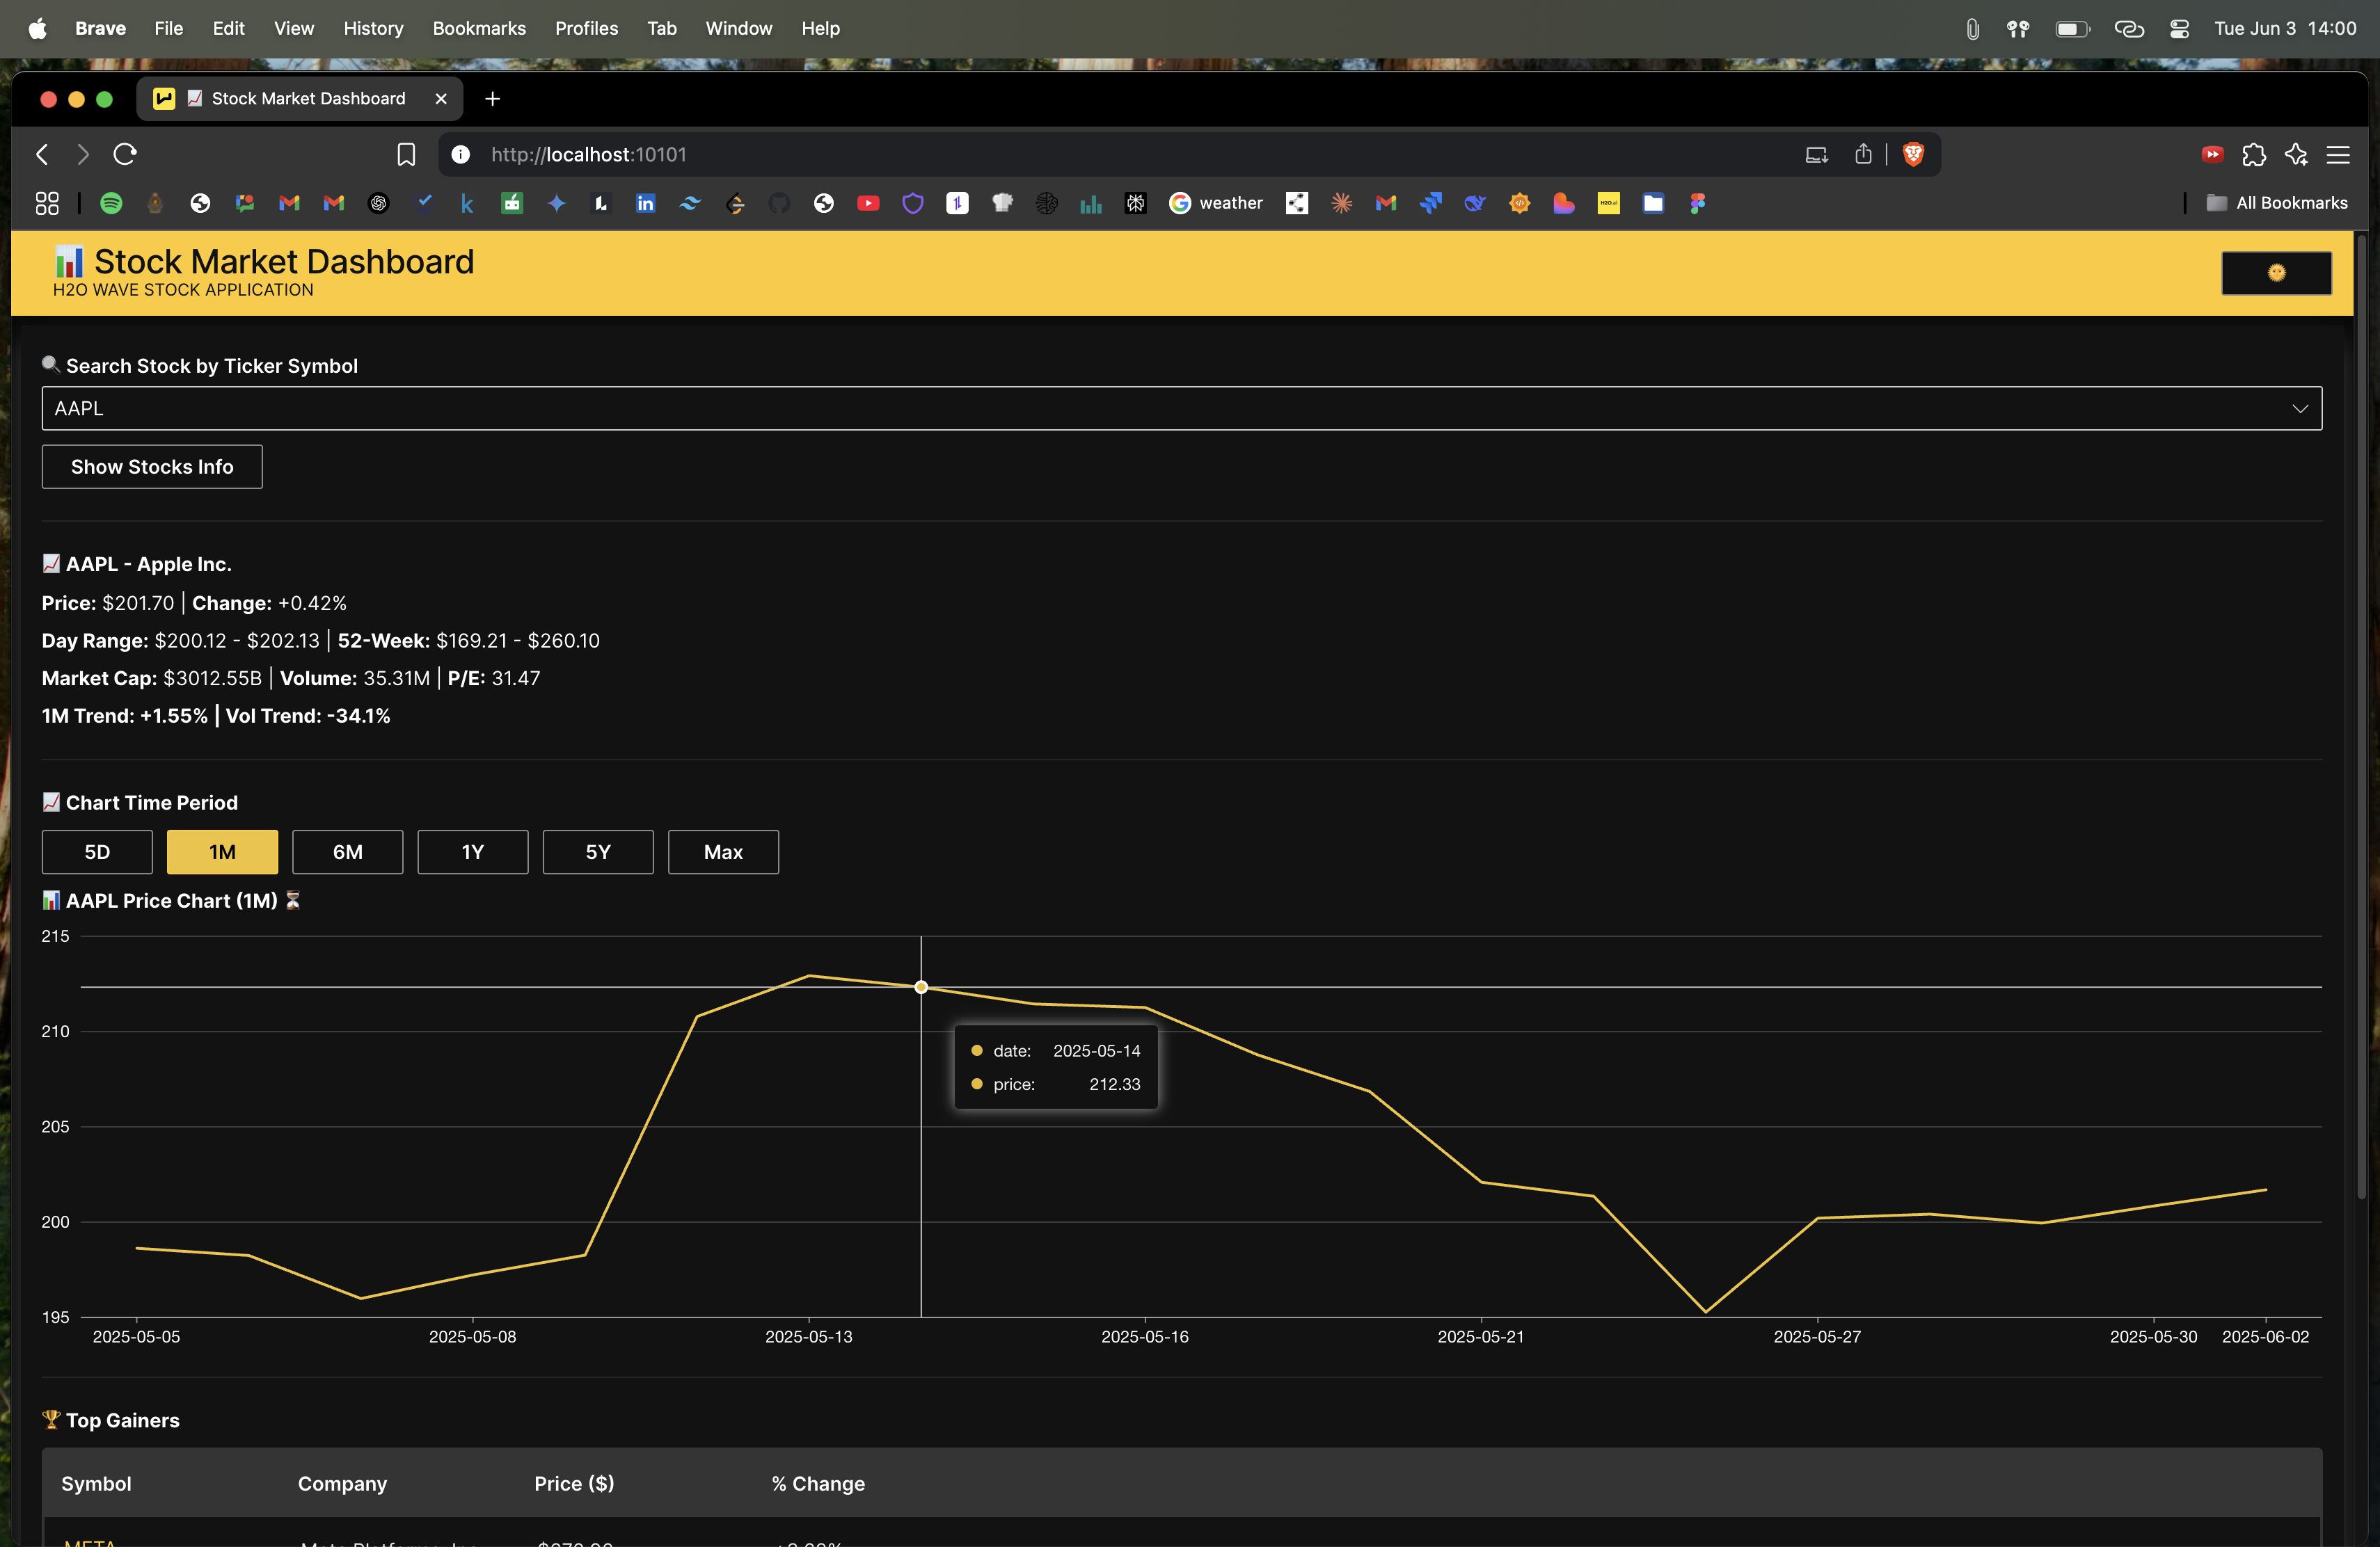Open macOS Control Center icon
The width and height of the screenshot is (2380, 1547).
(x=2180, y=28)
